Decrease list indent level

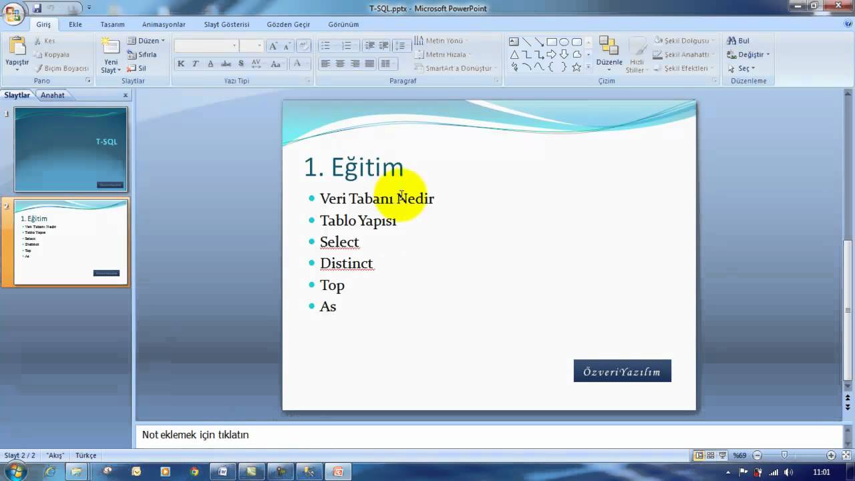pyautogui.click(x=369, y=46)
